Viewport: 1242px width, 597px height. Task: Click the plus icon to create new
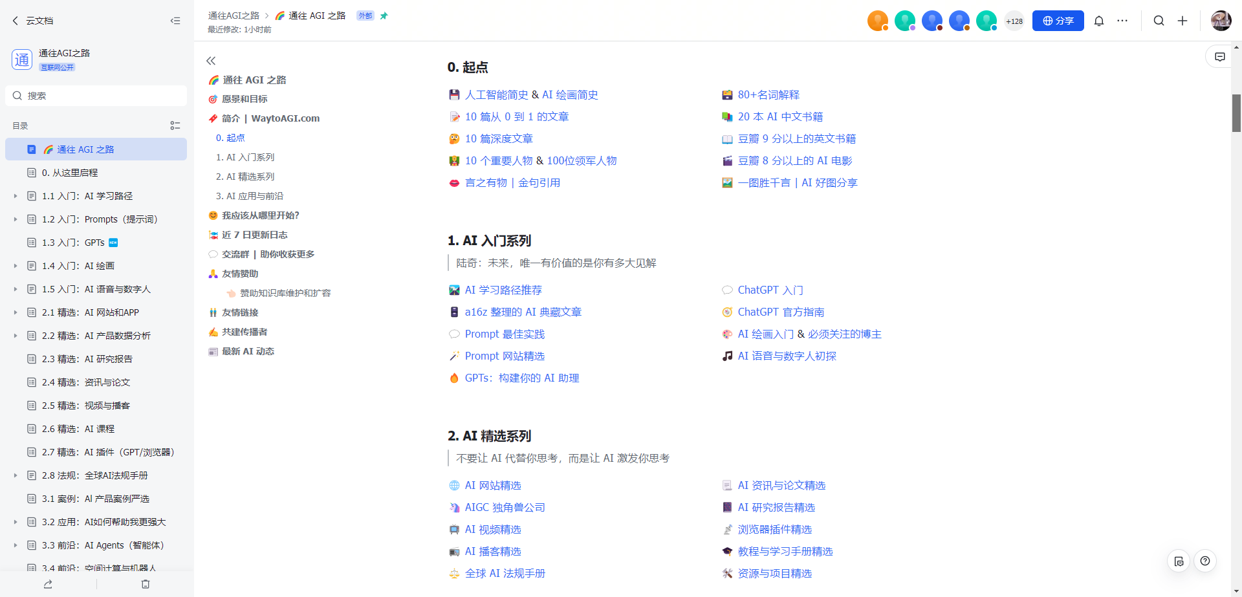1182,21
